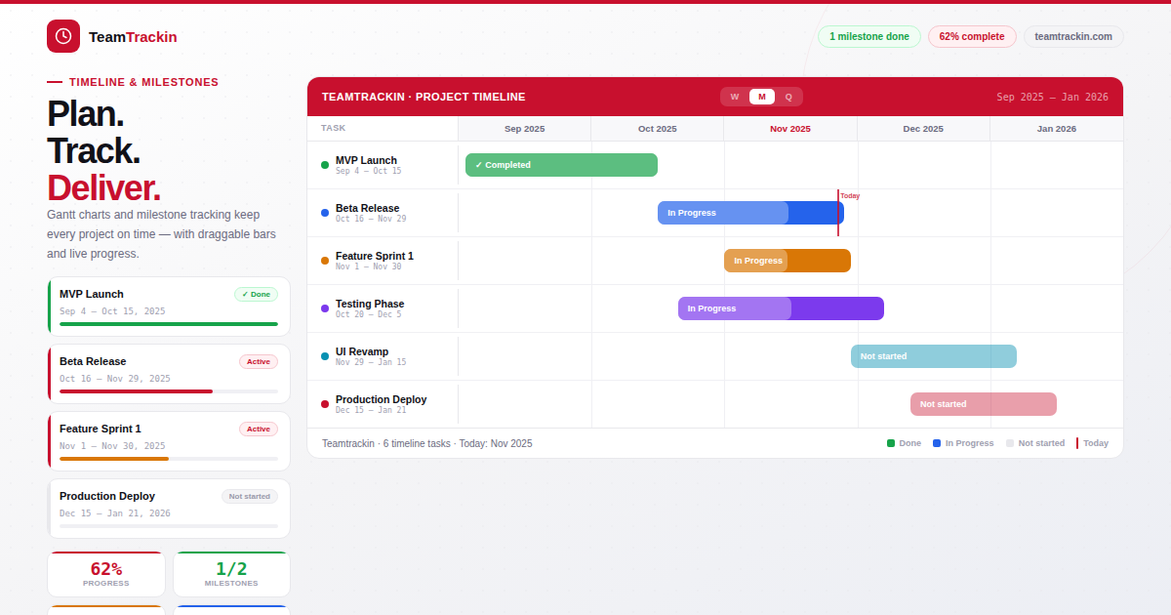Click the Today legend marker
The image size is (1171, 615).
[x=1077, y=443]
